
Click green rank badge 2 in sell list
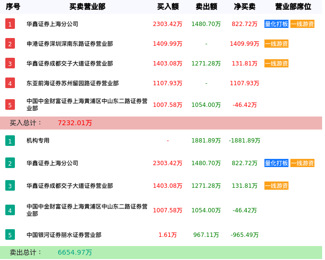(10, 163)
